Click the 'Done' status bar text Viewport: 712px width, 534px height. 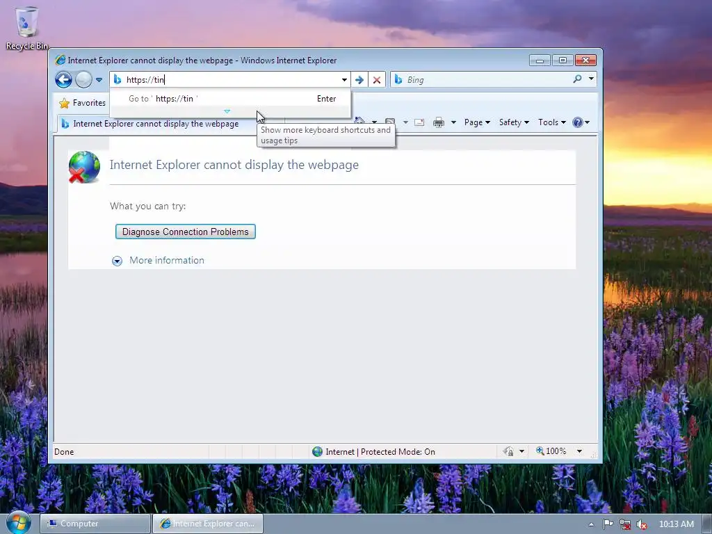pyautogui.click(x=64, y=452)
